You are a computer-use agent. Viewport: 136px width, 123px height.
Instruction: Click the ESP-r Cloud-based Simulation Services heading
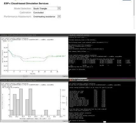26,3
